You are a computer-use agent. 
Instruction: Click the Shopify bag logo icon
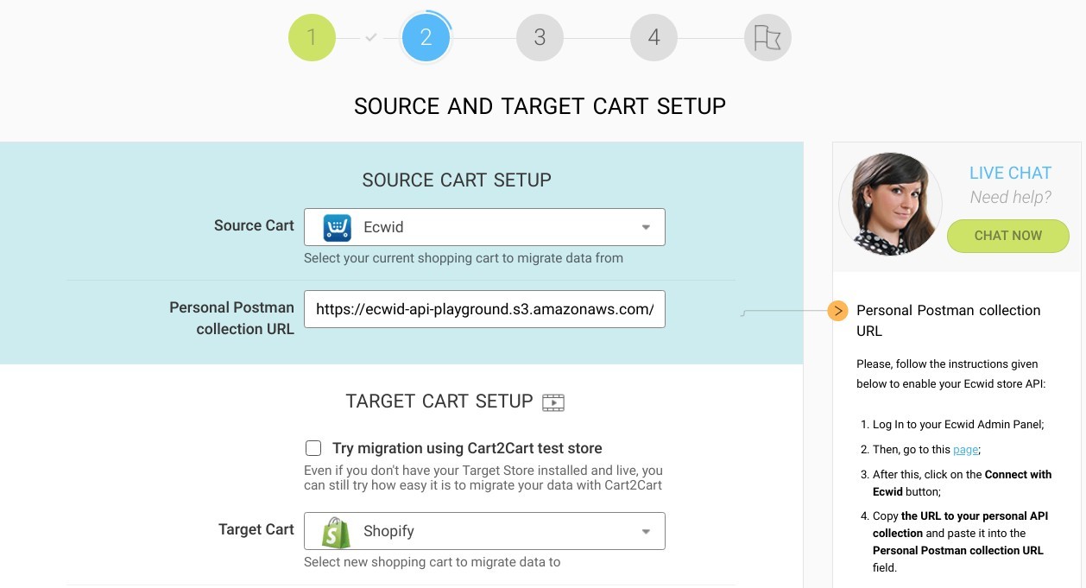337,532
